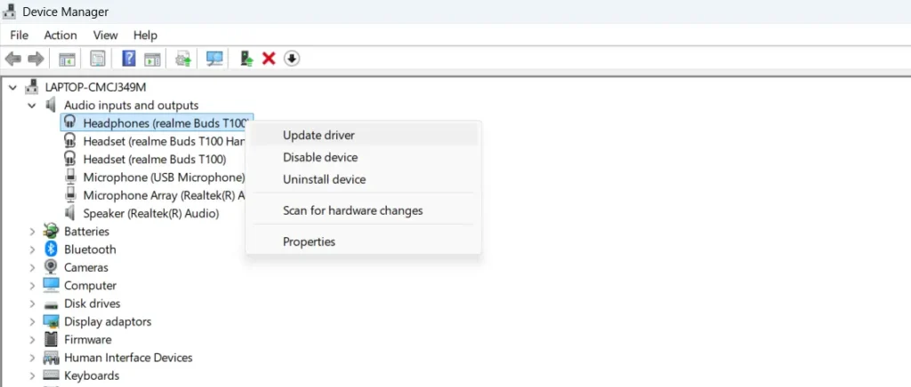Select Microphone Array (Realtek(R) Audio) entry
Viewport: 911px width, 387px height.
[x=164, y=195]
